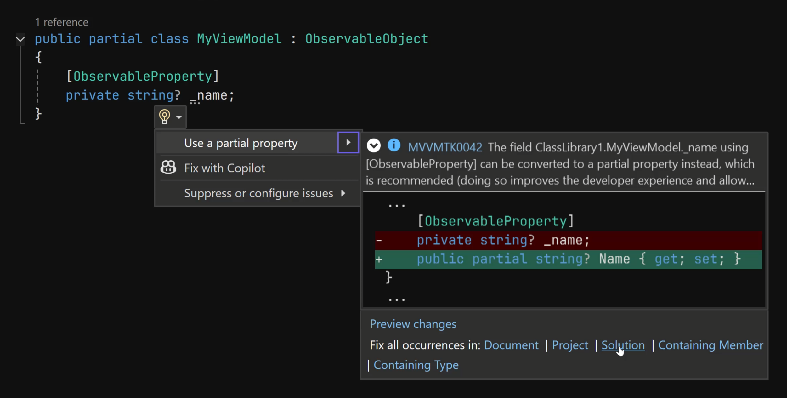Viewport: 787px width, 398px height.
Task: Click the Copilot icon in menu
Action: tap(168, 168)
